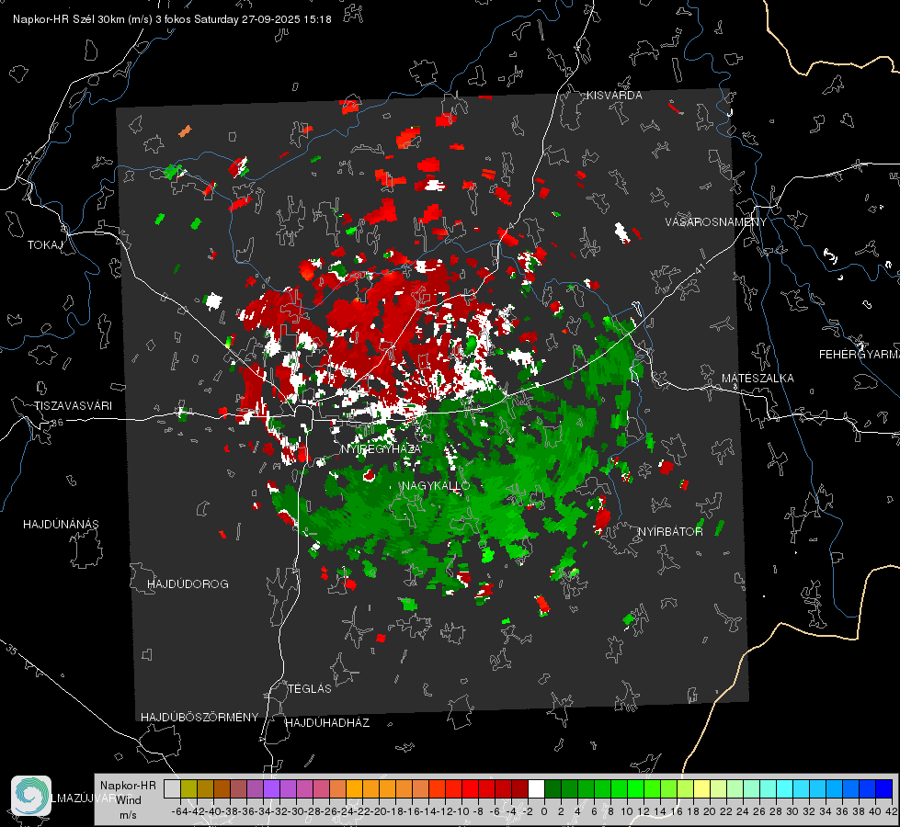Click the olive swatch between -64 and -42

[188, 788]
